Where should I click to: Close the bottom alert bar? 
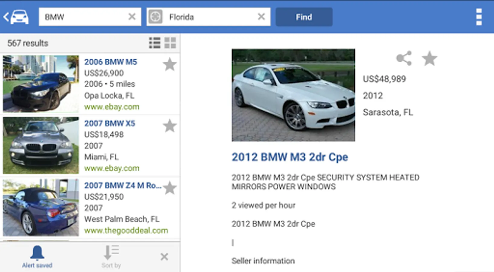[164, 257]
